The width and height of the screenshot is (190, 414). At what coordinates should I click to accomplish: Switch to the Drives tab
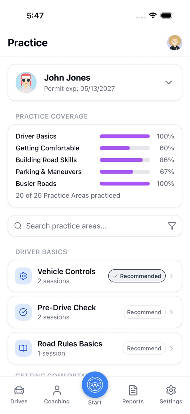click(x=19, y=395)
